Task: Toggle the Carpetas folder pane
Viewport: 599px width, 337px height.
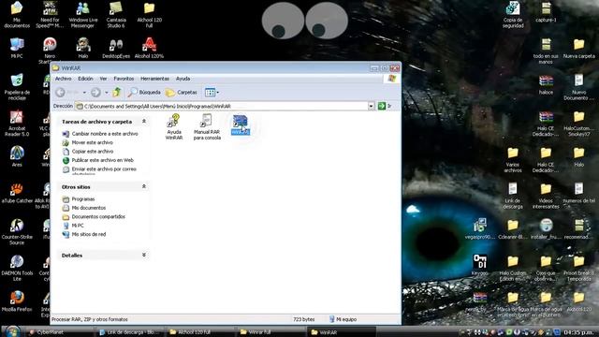Action: coord(182,92)
